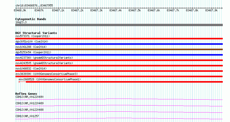Image resolution: width=230 pixels, height=122 pixels.
Task: Click the 83467.9k ruler tick label
Action: click(211, 10)
